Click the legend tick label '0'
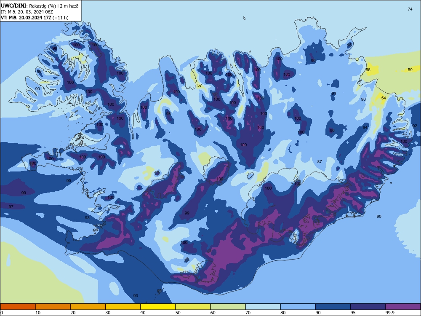Image resolution: width=421 pixels, height=316 pixels. click(2, 313)
